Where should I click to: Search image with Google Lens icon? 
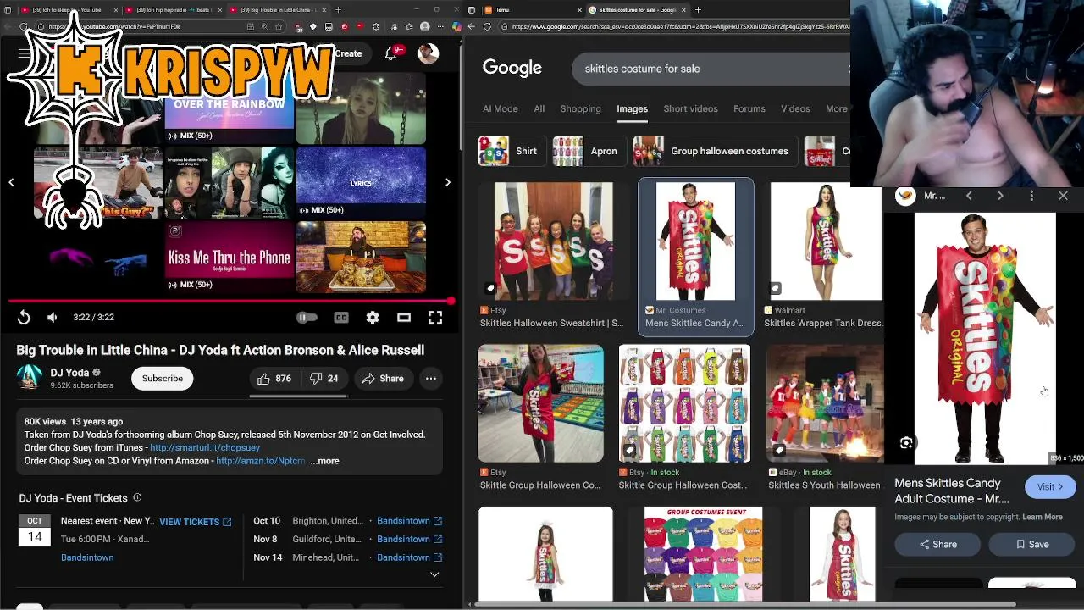(x=906, y=443)
